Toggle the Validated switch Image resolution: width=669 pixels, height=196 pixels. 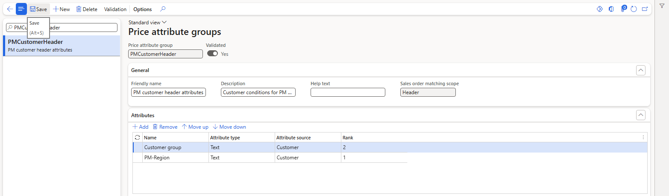coord(212,54)
